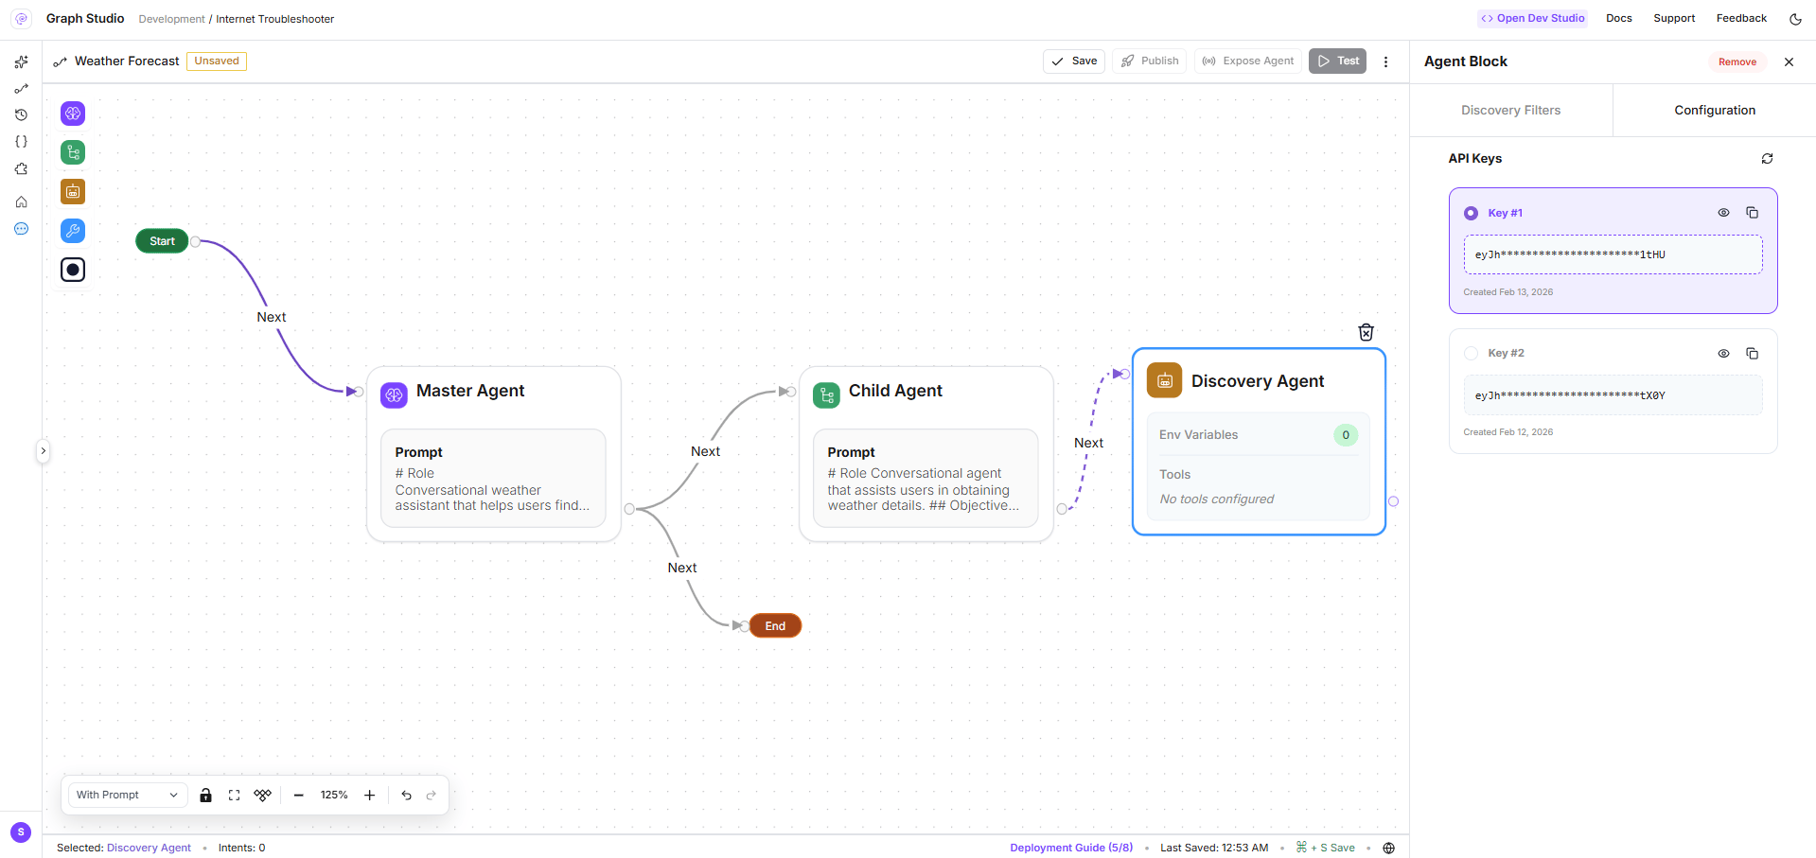1816x858 pixels.
Task: Open the Docs menu link
Action: pyautogui.click(x=1618, y=18)
